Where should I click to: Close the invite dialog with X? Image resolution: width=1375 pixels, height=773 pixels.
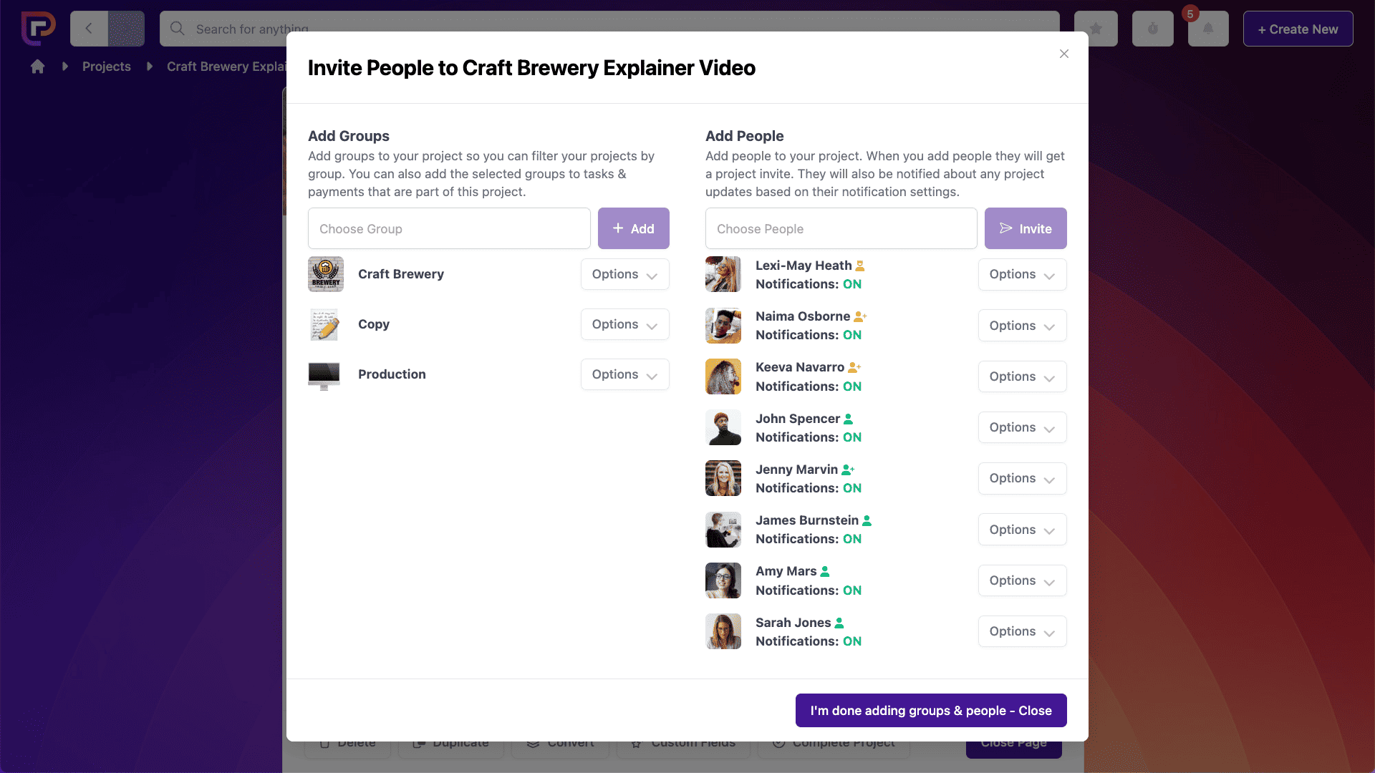(x=1064, y=54)
